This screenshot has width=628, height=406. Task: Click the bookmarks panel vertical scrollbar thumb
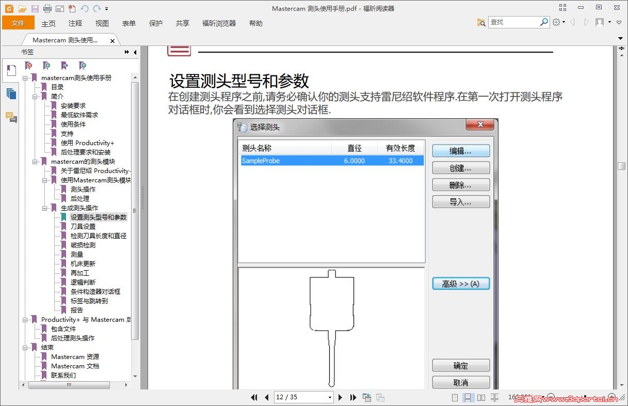[x=135, y=211]
